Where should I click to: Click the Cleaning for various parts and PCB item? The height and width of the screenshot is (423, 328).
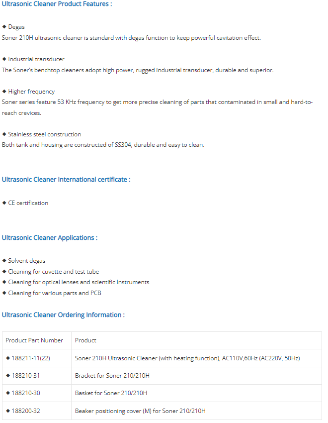[55, 293]
